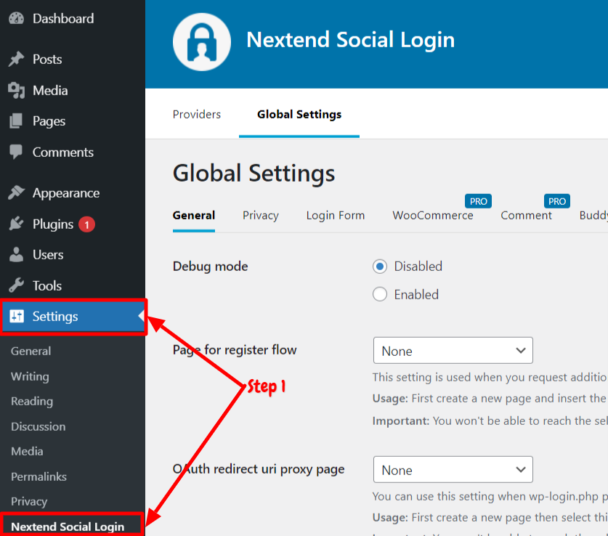The height and width of the screenshot is (536, 608).
Task: Open Reading settings submenu link
Action: [32, 402]
